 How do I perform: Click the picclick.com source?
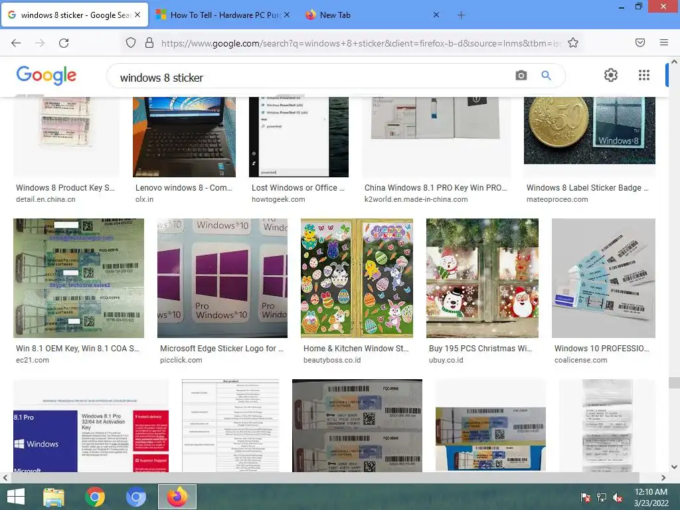point(181,360)
